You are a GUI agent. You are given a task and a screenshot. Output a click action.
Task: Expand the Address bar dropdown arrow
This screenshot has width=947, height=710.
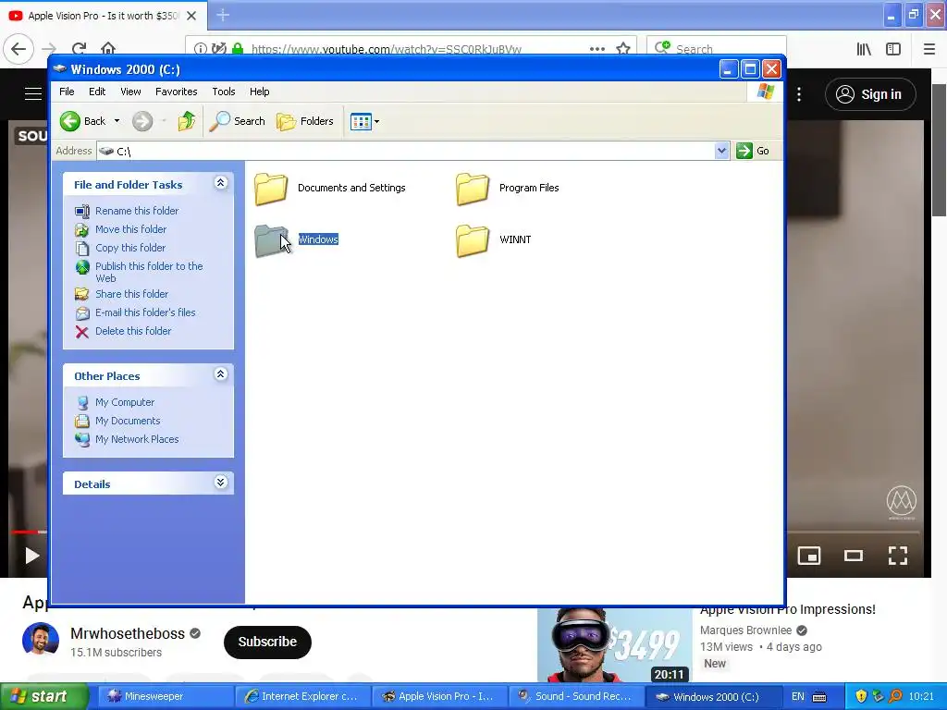click(721, 151)
